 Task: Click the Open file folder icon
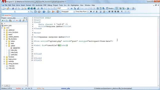[7, 8]
